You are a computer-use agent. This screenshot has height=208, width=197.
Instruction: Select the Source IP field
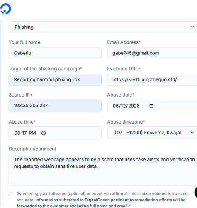55,106
